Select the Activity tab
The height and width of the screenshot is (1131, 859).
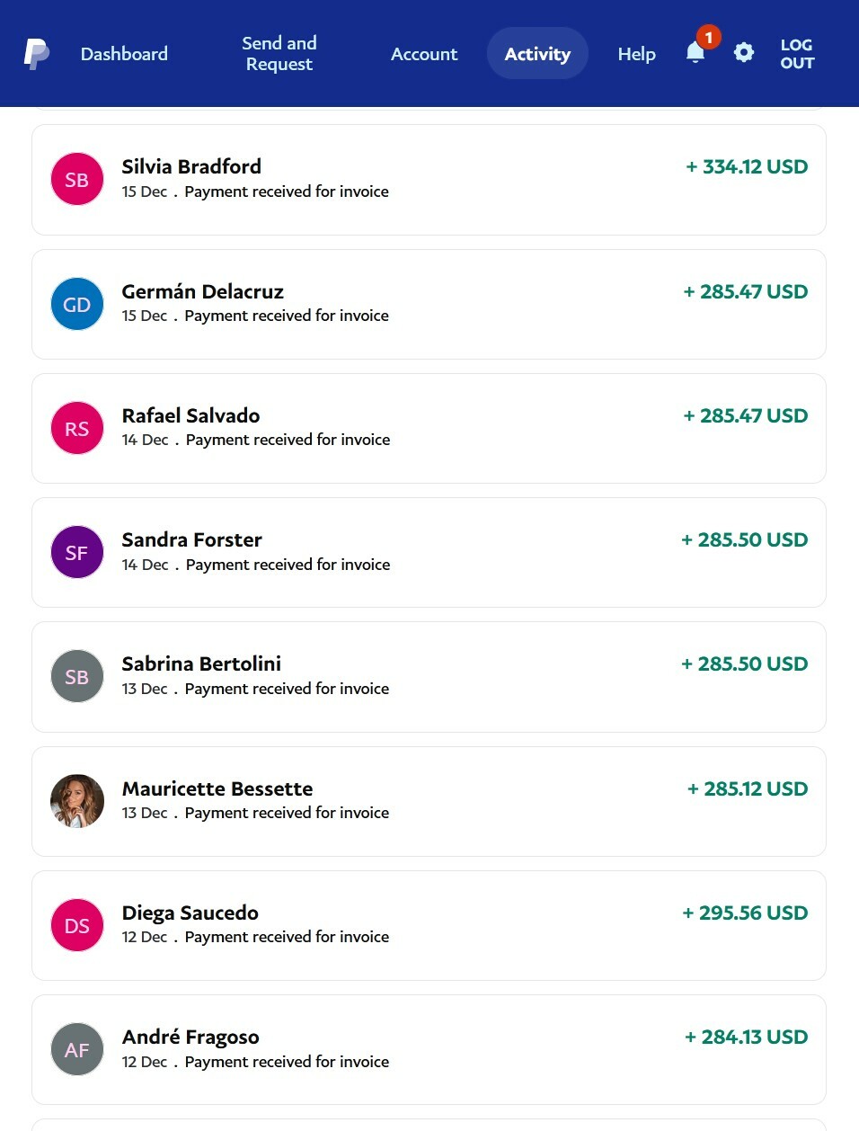pyautogui.click(x=537, y=54)
